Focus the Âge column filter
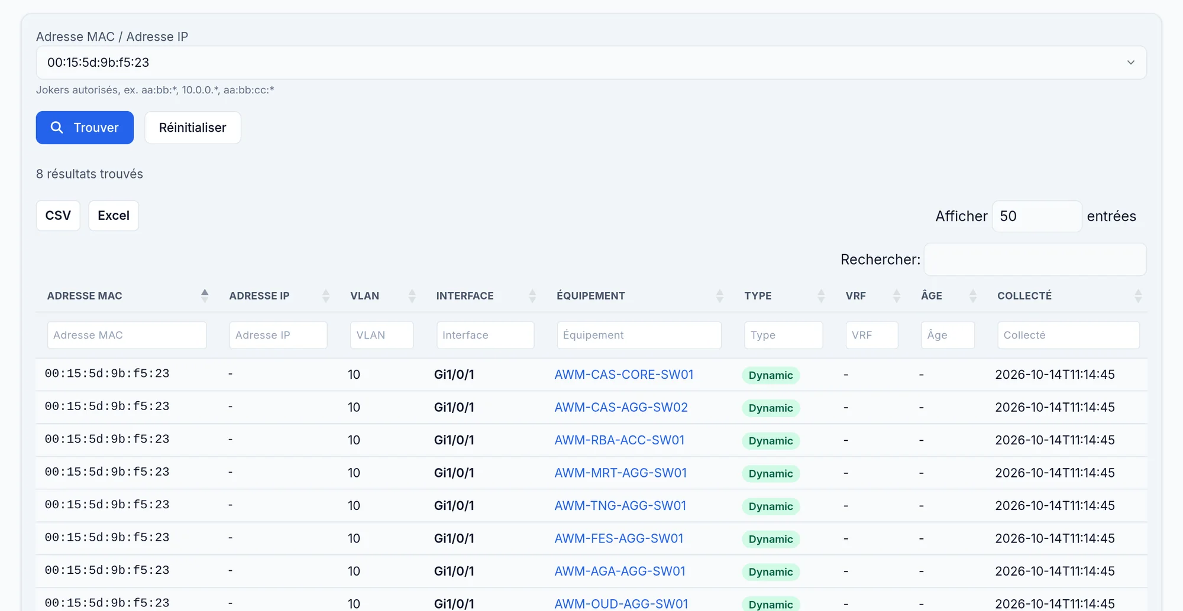 [948, 335]
